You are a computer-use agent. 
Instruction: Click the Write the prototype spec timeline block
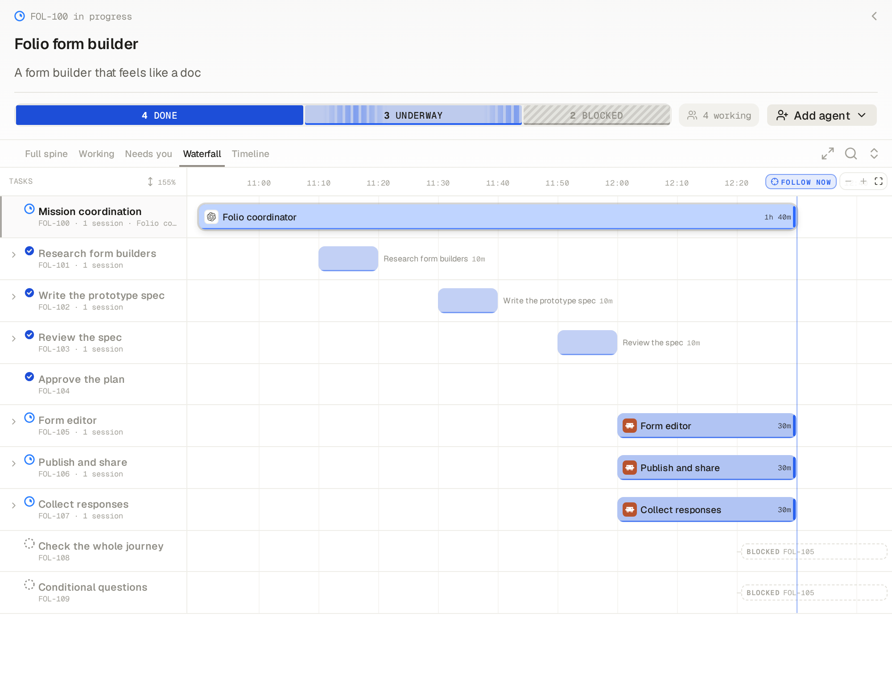468,301
